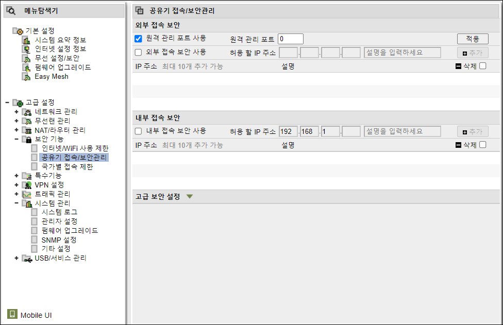Screen dimensions: 503x325
Task: Open 관리자 설정 menu
Action: [60, 221]
